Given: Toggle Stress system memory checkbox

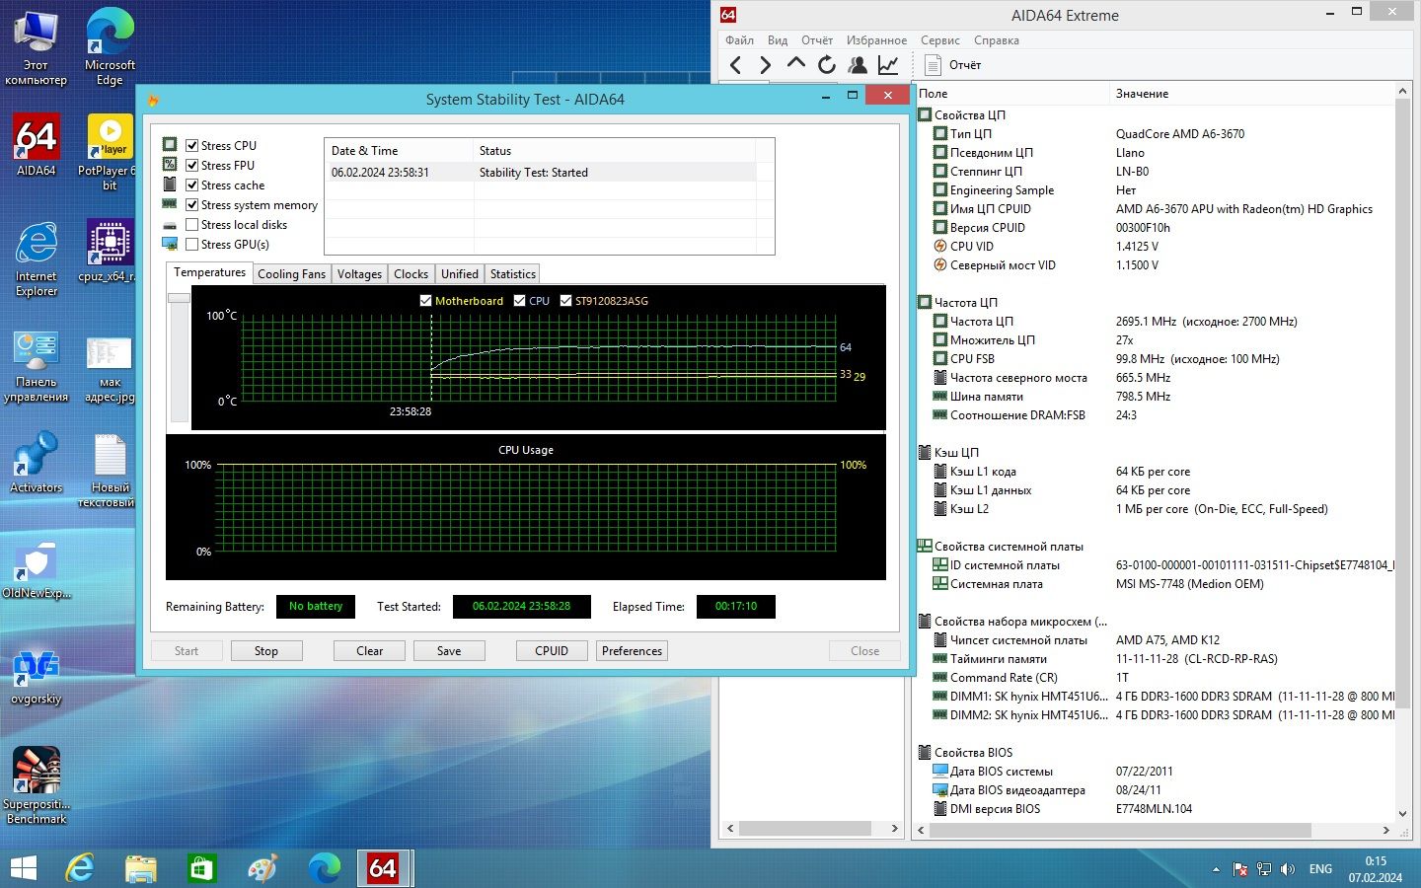Looking at the screenshot, I should pos(192,204).
